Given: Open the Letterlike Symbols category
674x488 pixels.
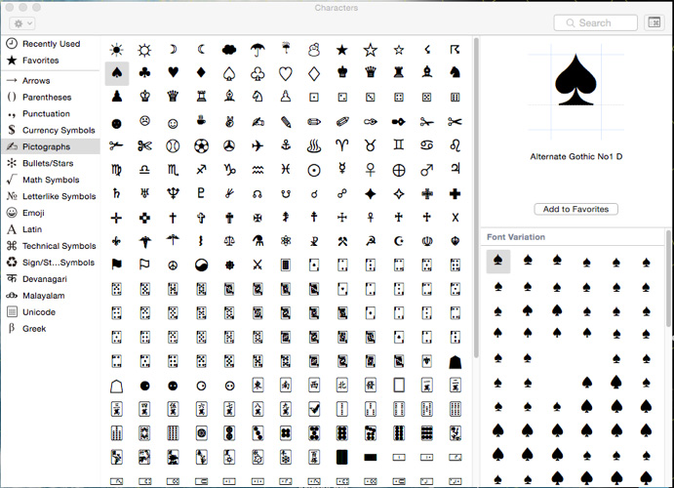Looking at the screenshot, I should tap(51, 196).
